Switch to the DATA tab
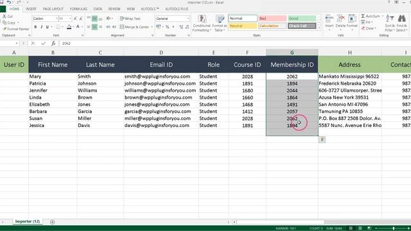The height and width of the screenshot is (231, 411). tap(98, 9)
